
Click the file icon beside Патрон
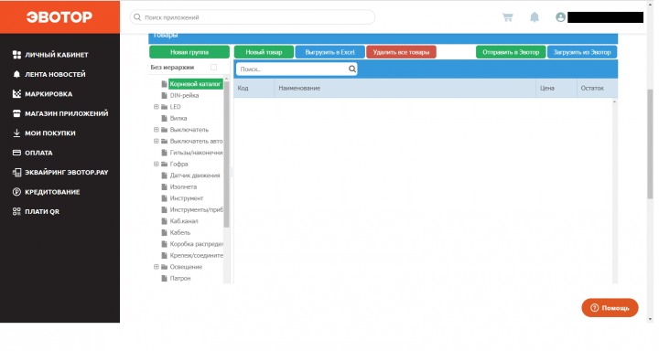click(165, 279)
